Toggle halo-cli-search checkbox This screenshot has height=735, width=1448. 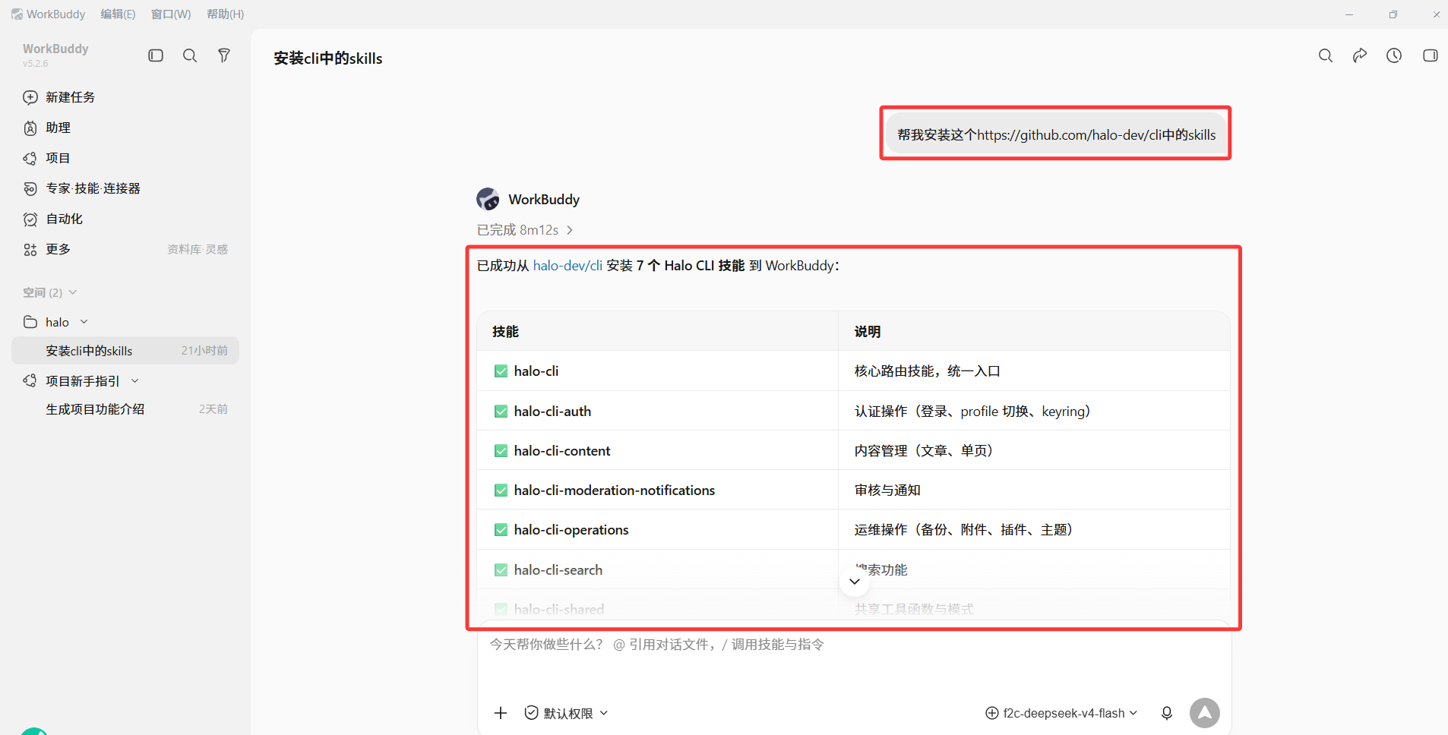501,570
